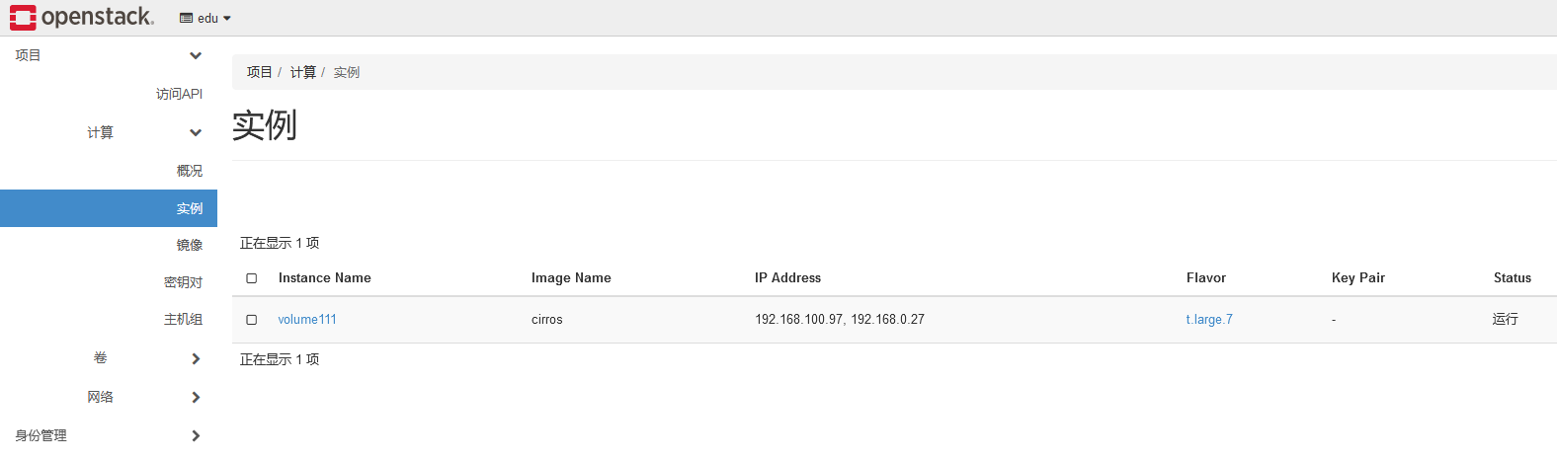Open the edu project dropdown
This screenshot has width=1557, height=460.
pos(205,18)
